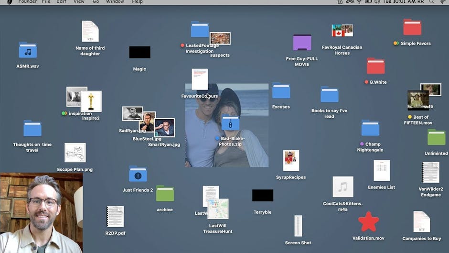The image size is (449, 253).
Task: Open the green archive folder
Action: point(165,194)
